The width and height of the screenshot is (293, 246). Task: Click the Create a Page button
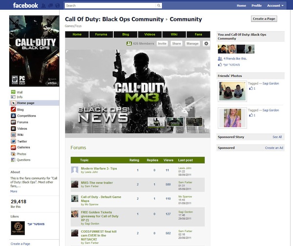click(x=264, y=19)
